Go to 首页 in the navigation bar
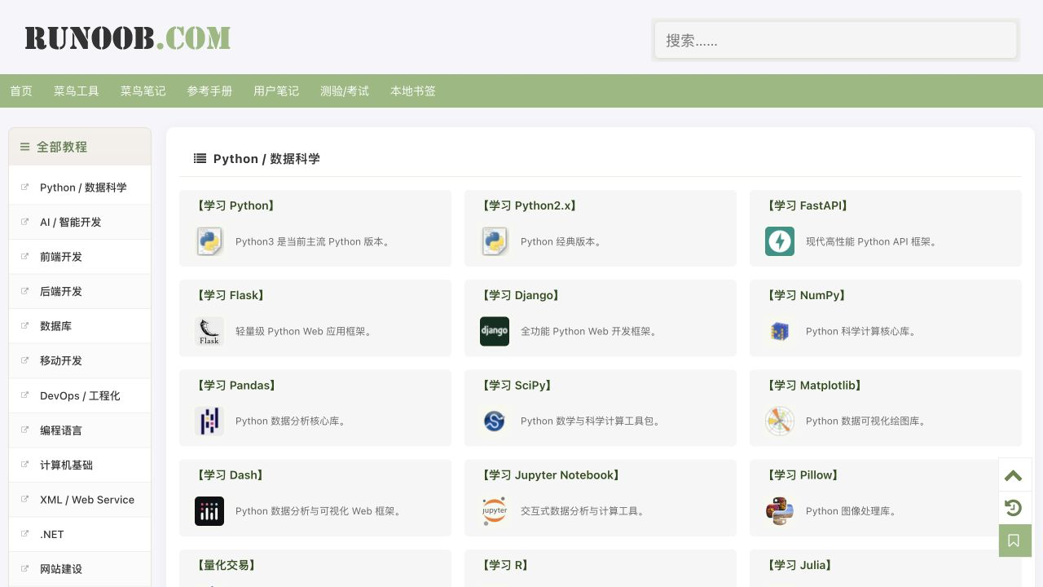This screenshot has width=1043, height=587. pyautogui.click(x=21, y=91)
